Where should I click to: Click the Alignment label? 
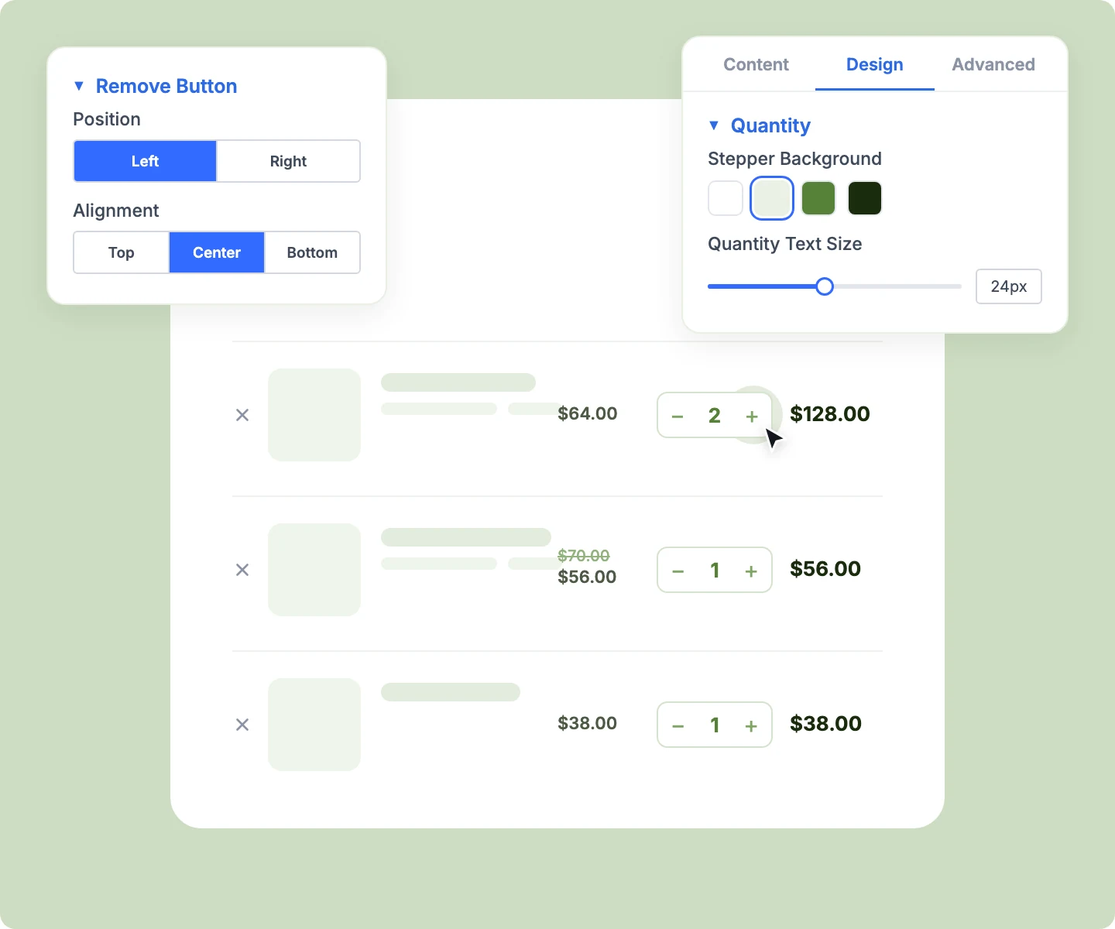[116, 211]
